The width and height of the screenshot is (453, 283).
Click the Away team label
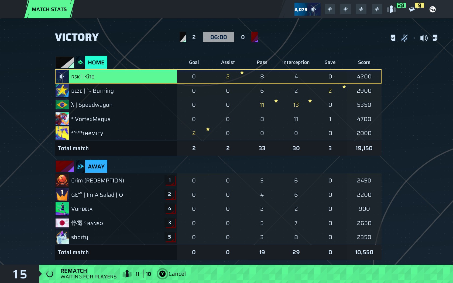[x=96, y=166]
